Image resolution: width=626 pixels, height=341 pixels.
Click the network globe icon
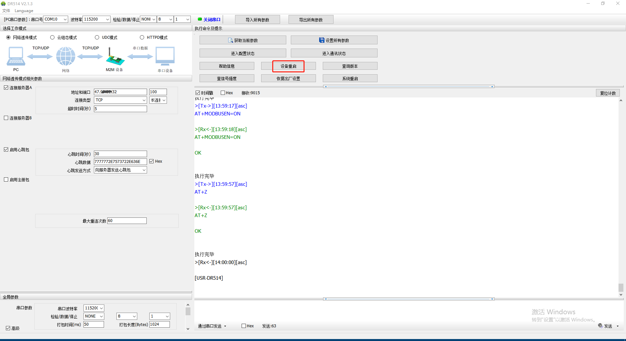[x=66, y=56]
